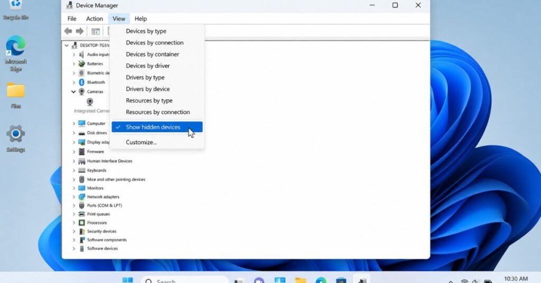The height and width of the screenshot is (283, 541).
Task: Select the Security devices label
Action: tap(101, 231)
